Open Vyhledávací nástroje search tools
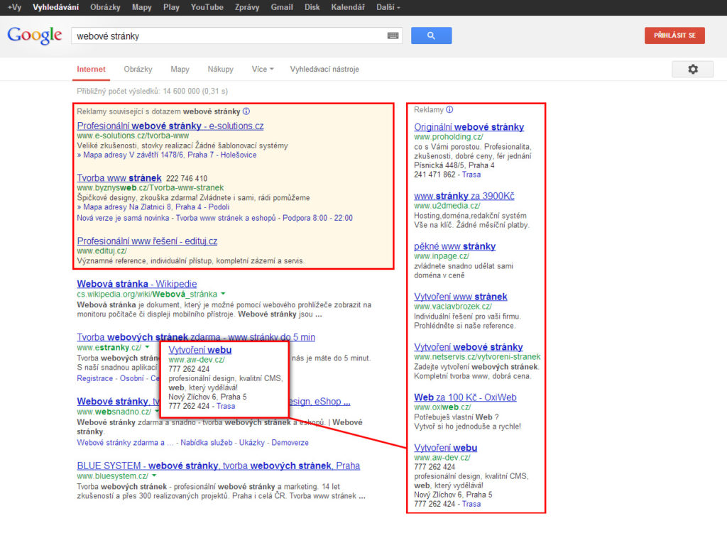 point(324,69)
